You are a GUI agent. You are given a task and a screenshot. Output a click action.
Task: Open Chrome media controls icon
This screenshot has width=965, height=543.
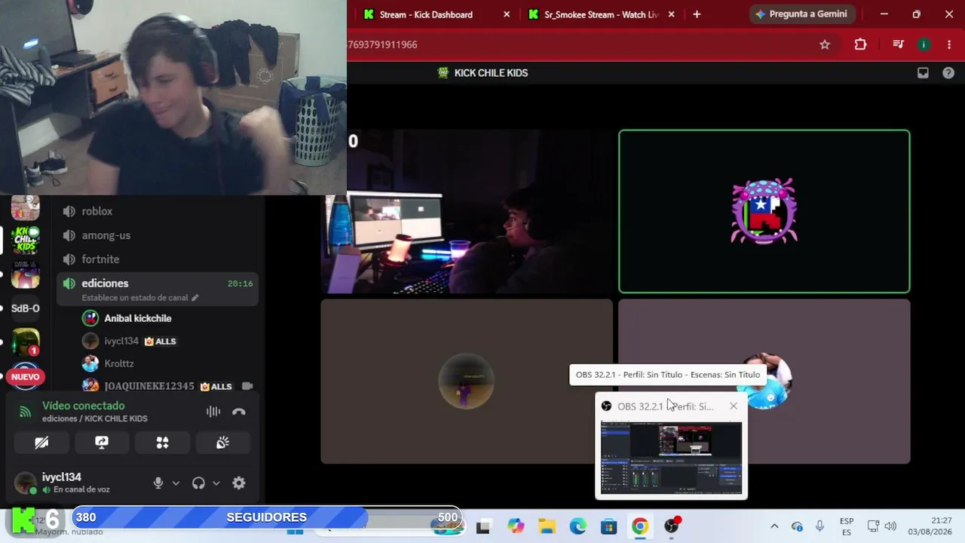[898, 44]
